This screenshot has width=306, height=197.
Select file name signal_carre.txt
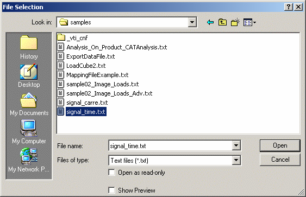(87, 103)
